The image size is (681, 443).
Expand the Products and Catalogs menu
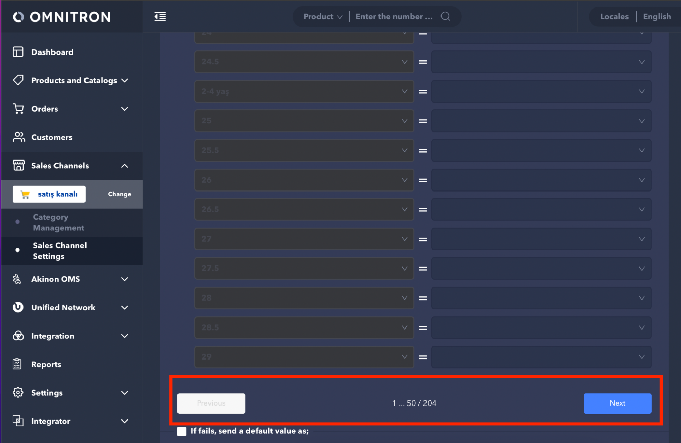click(125, 80)
